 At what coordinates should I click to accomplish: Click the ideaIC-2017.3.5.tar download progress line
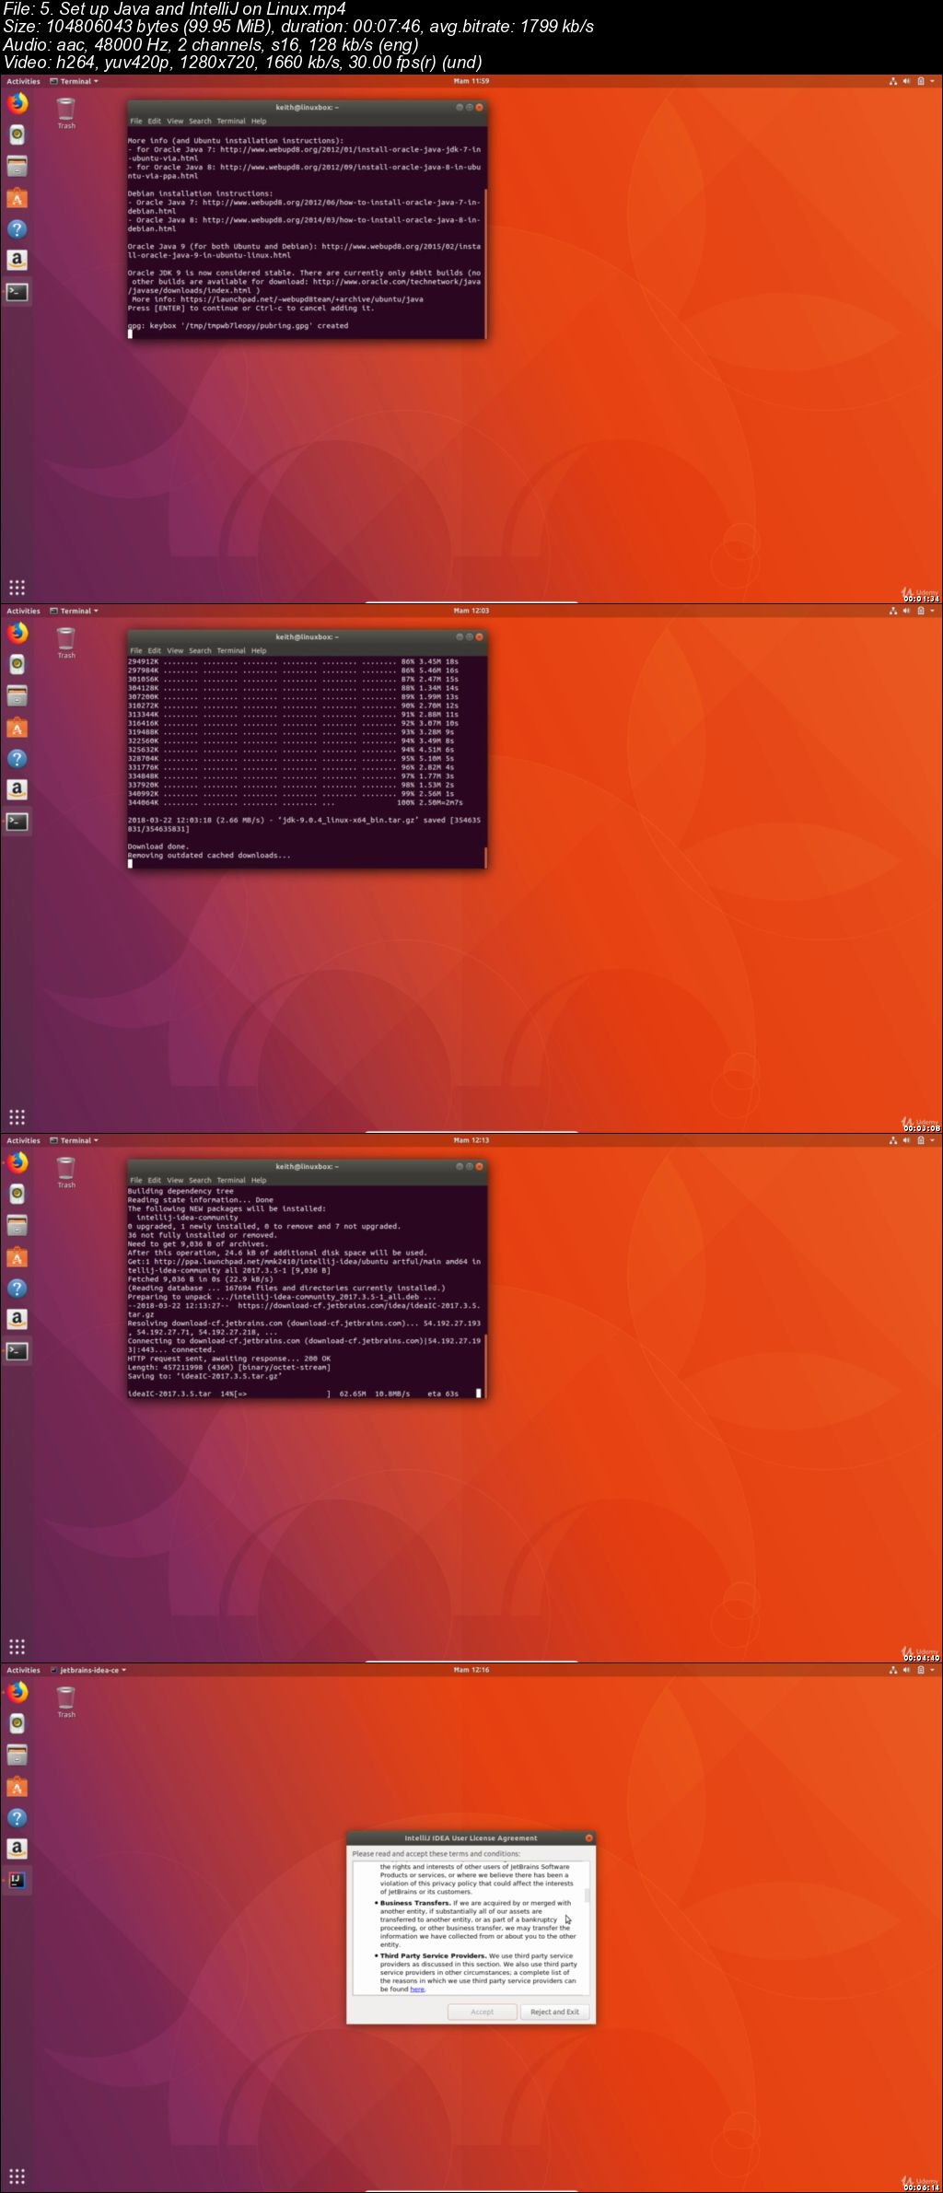coord(295,1394)
